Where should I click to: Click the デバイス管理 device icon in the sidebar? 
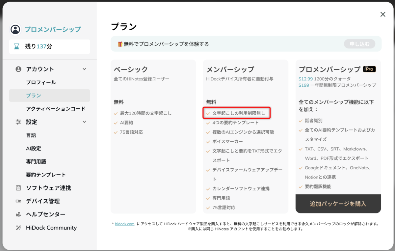pos(18,201)
